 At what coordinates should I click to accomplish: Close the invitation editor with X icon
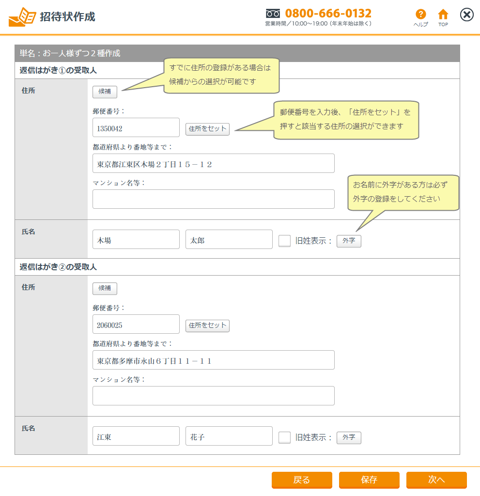point(466,15)
